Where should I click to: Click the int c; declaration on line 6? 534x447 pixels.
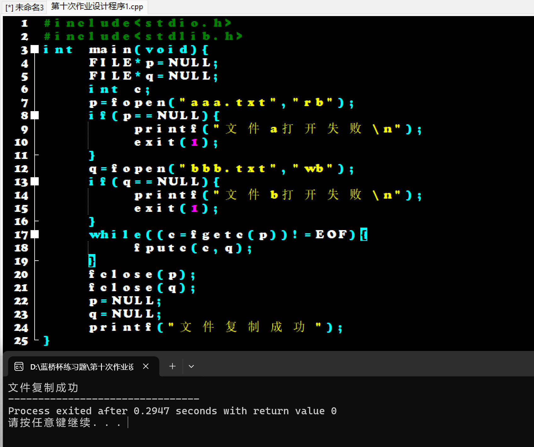point(119,90)
